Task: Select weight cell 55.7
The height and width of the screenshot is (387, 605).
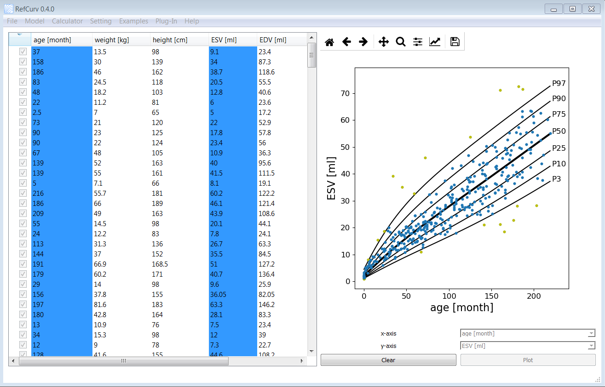Action: 121,193
